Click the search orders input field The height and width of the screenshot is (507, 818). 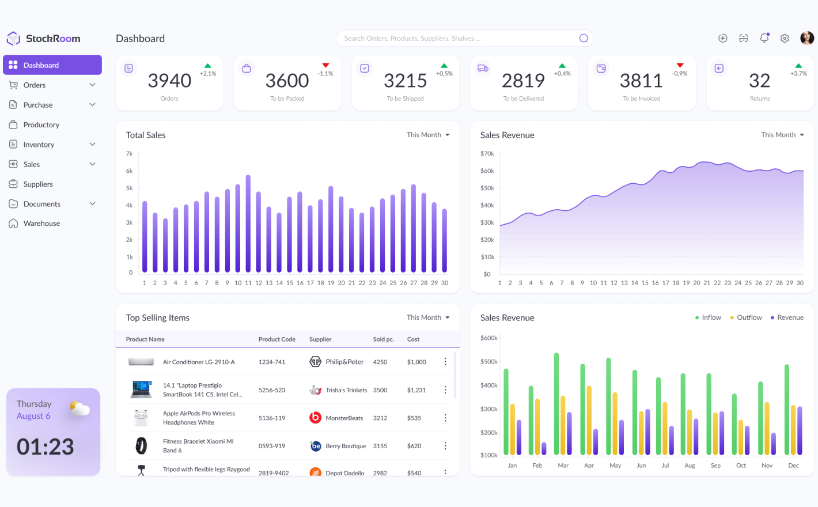[455, 39]
